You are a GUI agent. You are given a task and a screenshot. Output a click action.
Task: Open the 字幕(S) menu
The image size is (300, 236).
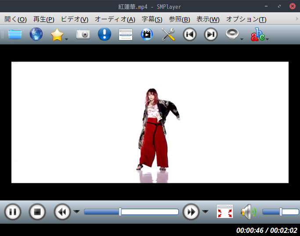pyautogui.click(x=152, y=19)
